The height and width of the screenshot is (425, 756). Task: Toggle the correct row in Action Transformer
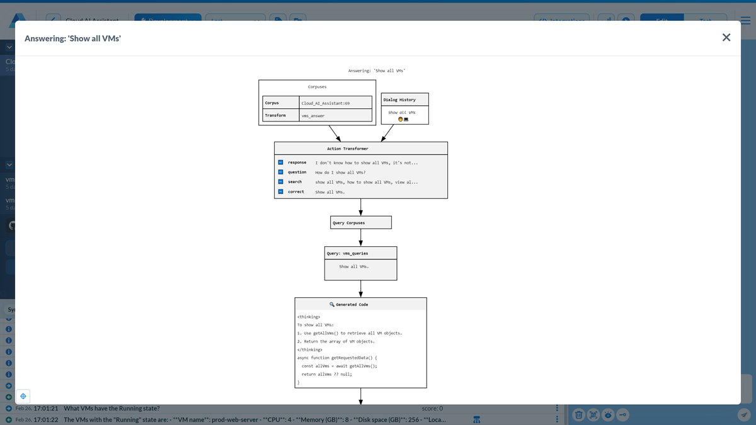click(x=280, y=191)
